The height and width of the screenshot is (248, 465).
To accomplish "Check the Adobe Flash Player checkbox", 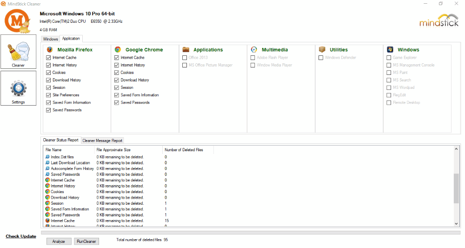I will pyautogui.click(x=252, y=58).
